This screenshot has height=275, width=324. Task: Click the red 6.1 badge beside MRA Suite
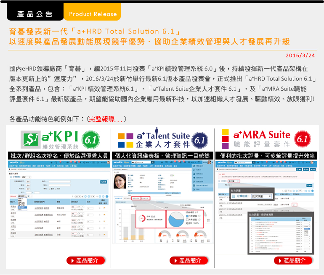pos(302,139)
